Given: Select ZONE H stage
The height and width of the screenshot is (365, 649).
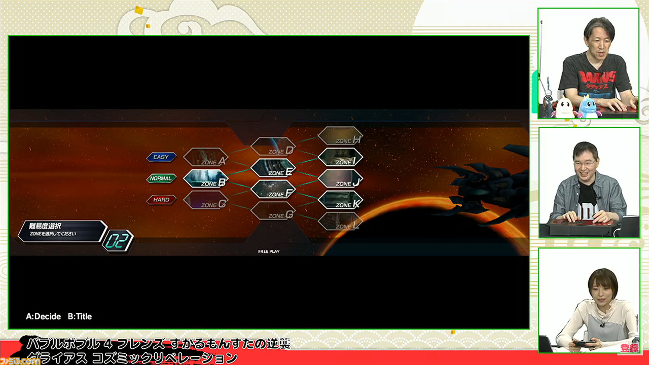Looking at the screenshot, I should pos(340,136).
